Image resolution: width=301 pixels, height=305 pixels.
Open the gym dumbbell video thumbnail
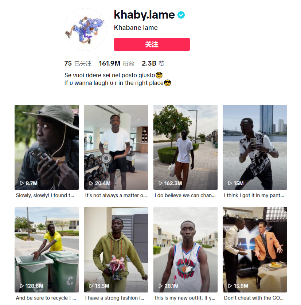[x=116, y=147]
